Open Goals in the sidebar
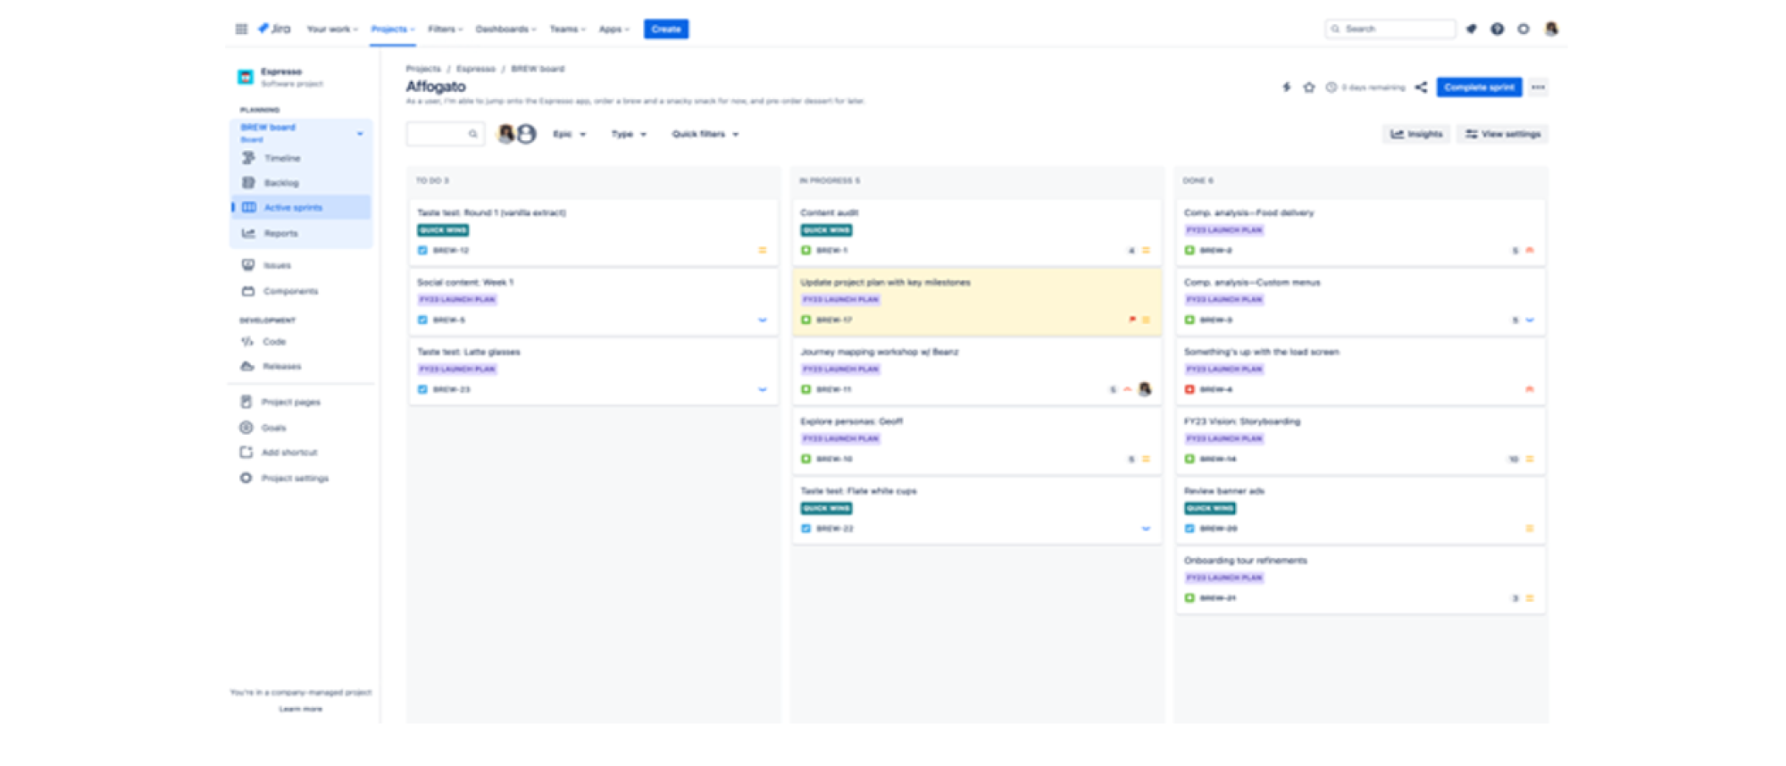Viewport: 1786px width, 766px height. coord(301,428)
